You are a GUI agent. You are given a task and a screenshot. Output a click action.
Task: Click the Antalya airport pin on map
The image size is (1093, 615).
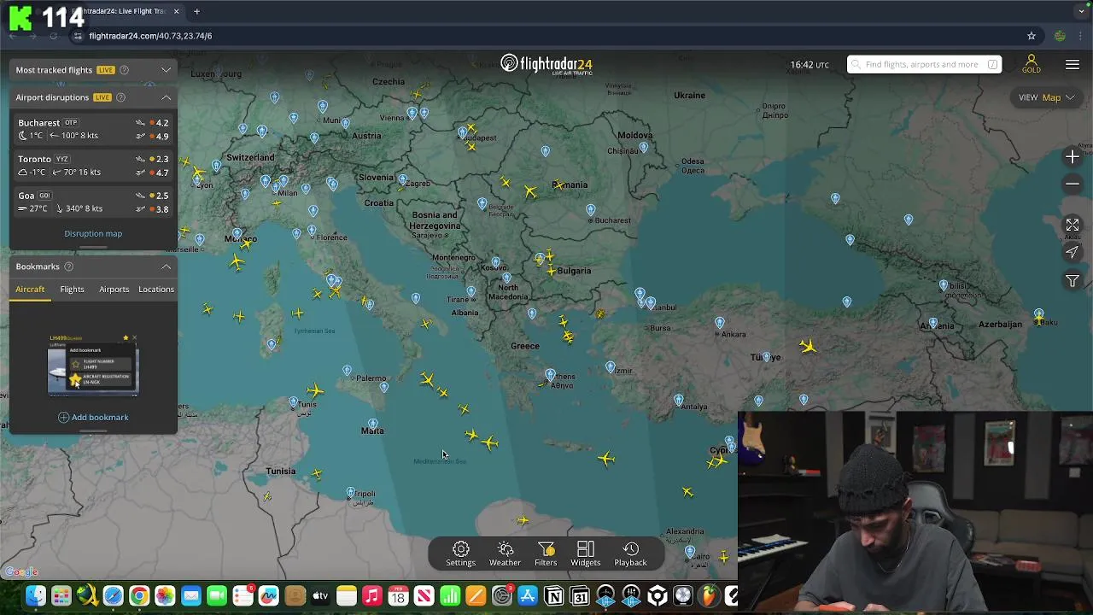click(x=679, y=399)
